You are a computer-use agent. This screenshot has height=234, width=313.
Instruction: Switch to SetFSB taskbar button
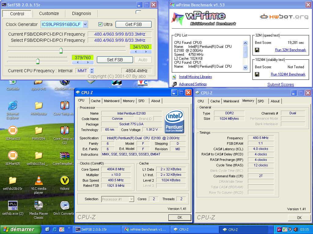point(97,229)
